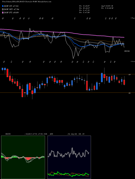Click the magenta DOW PT legend swatch

tap(3, 12)
